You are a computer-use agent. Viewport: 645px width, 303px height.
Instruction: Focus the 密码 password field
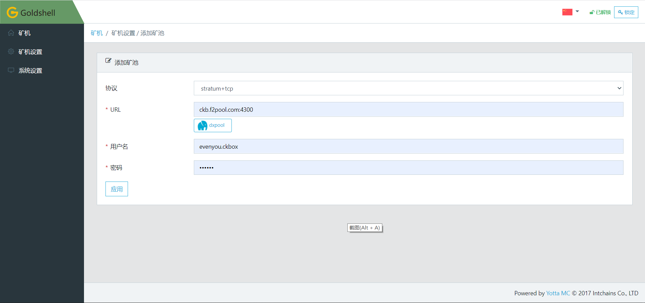click(408, 167)
